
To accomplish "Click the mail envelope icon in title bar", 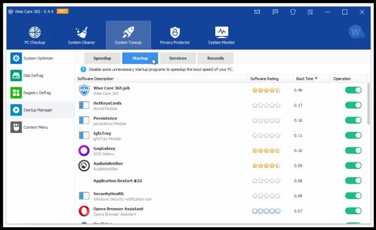I will 257,12.
